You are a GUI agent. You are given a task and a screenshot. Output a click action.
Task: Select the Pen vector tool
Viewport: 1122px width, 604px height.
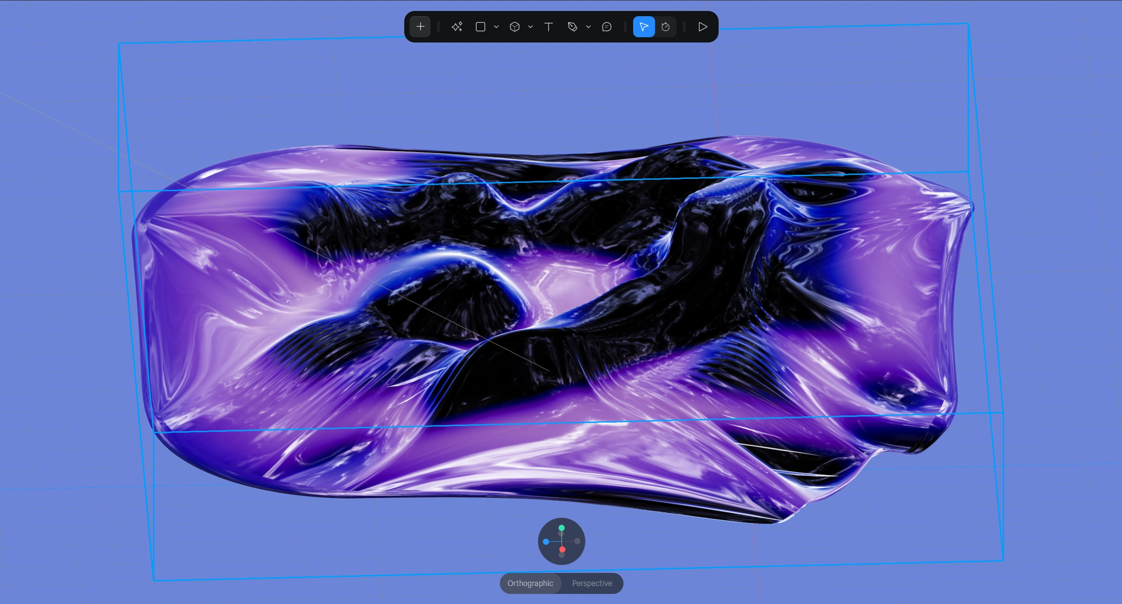(x=573, y=27)
